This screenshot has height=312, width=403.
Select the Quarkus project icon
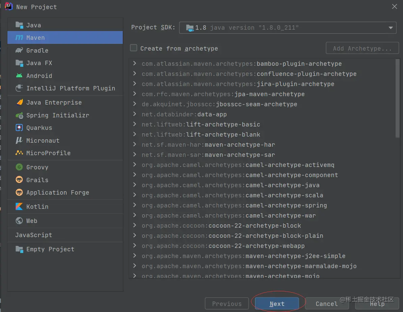(19, 128)
